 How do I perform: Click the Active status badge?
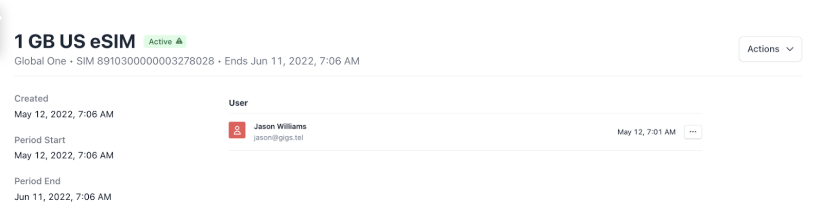coord(165,41)
